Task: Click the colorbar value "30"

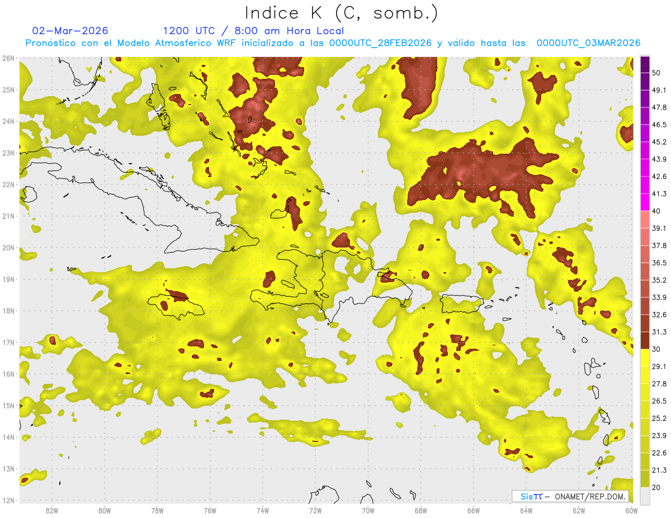Action: pyautogui.click(x=656, y=349)
